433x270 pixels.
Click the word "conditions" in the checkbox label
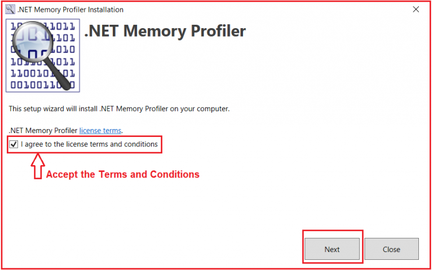point(141,144)
